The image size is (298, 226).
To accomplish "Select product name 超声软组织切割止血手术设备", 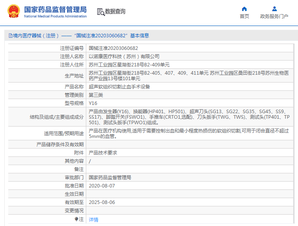I will 119,87.
